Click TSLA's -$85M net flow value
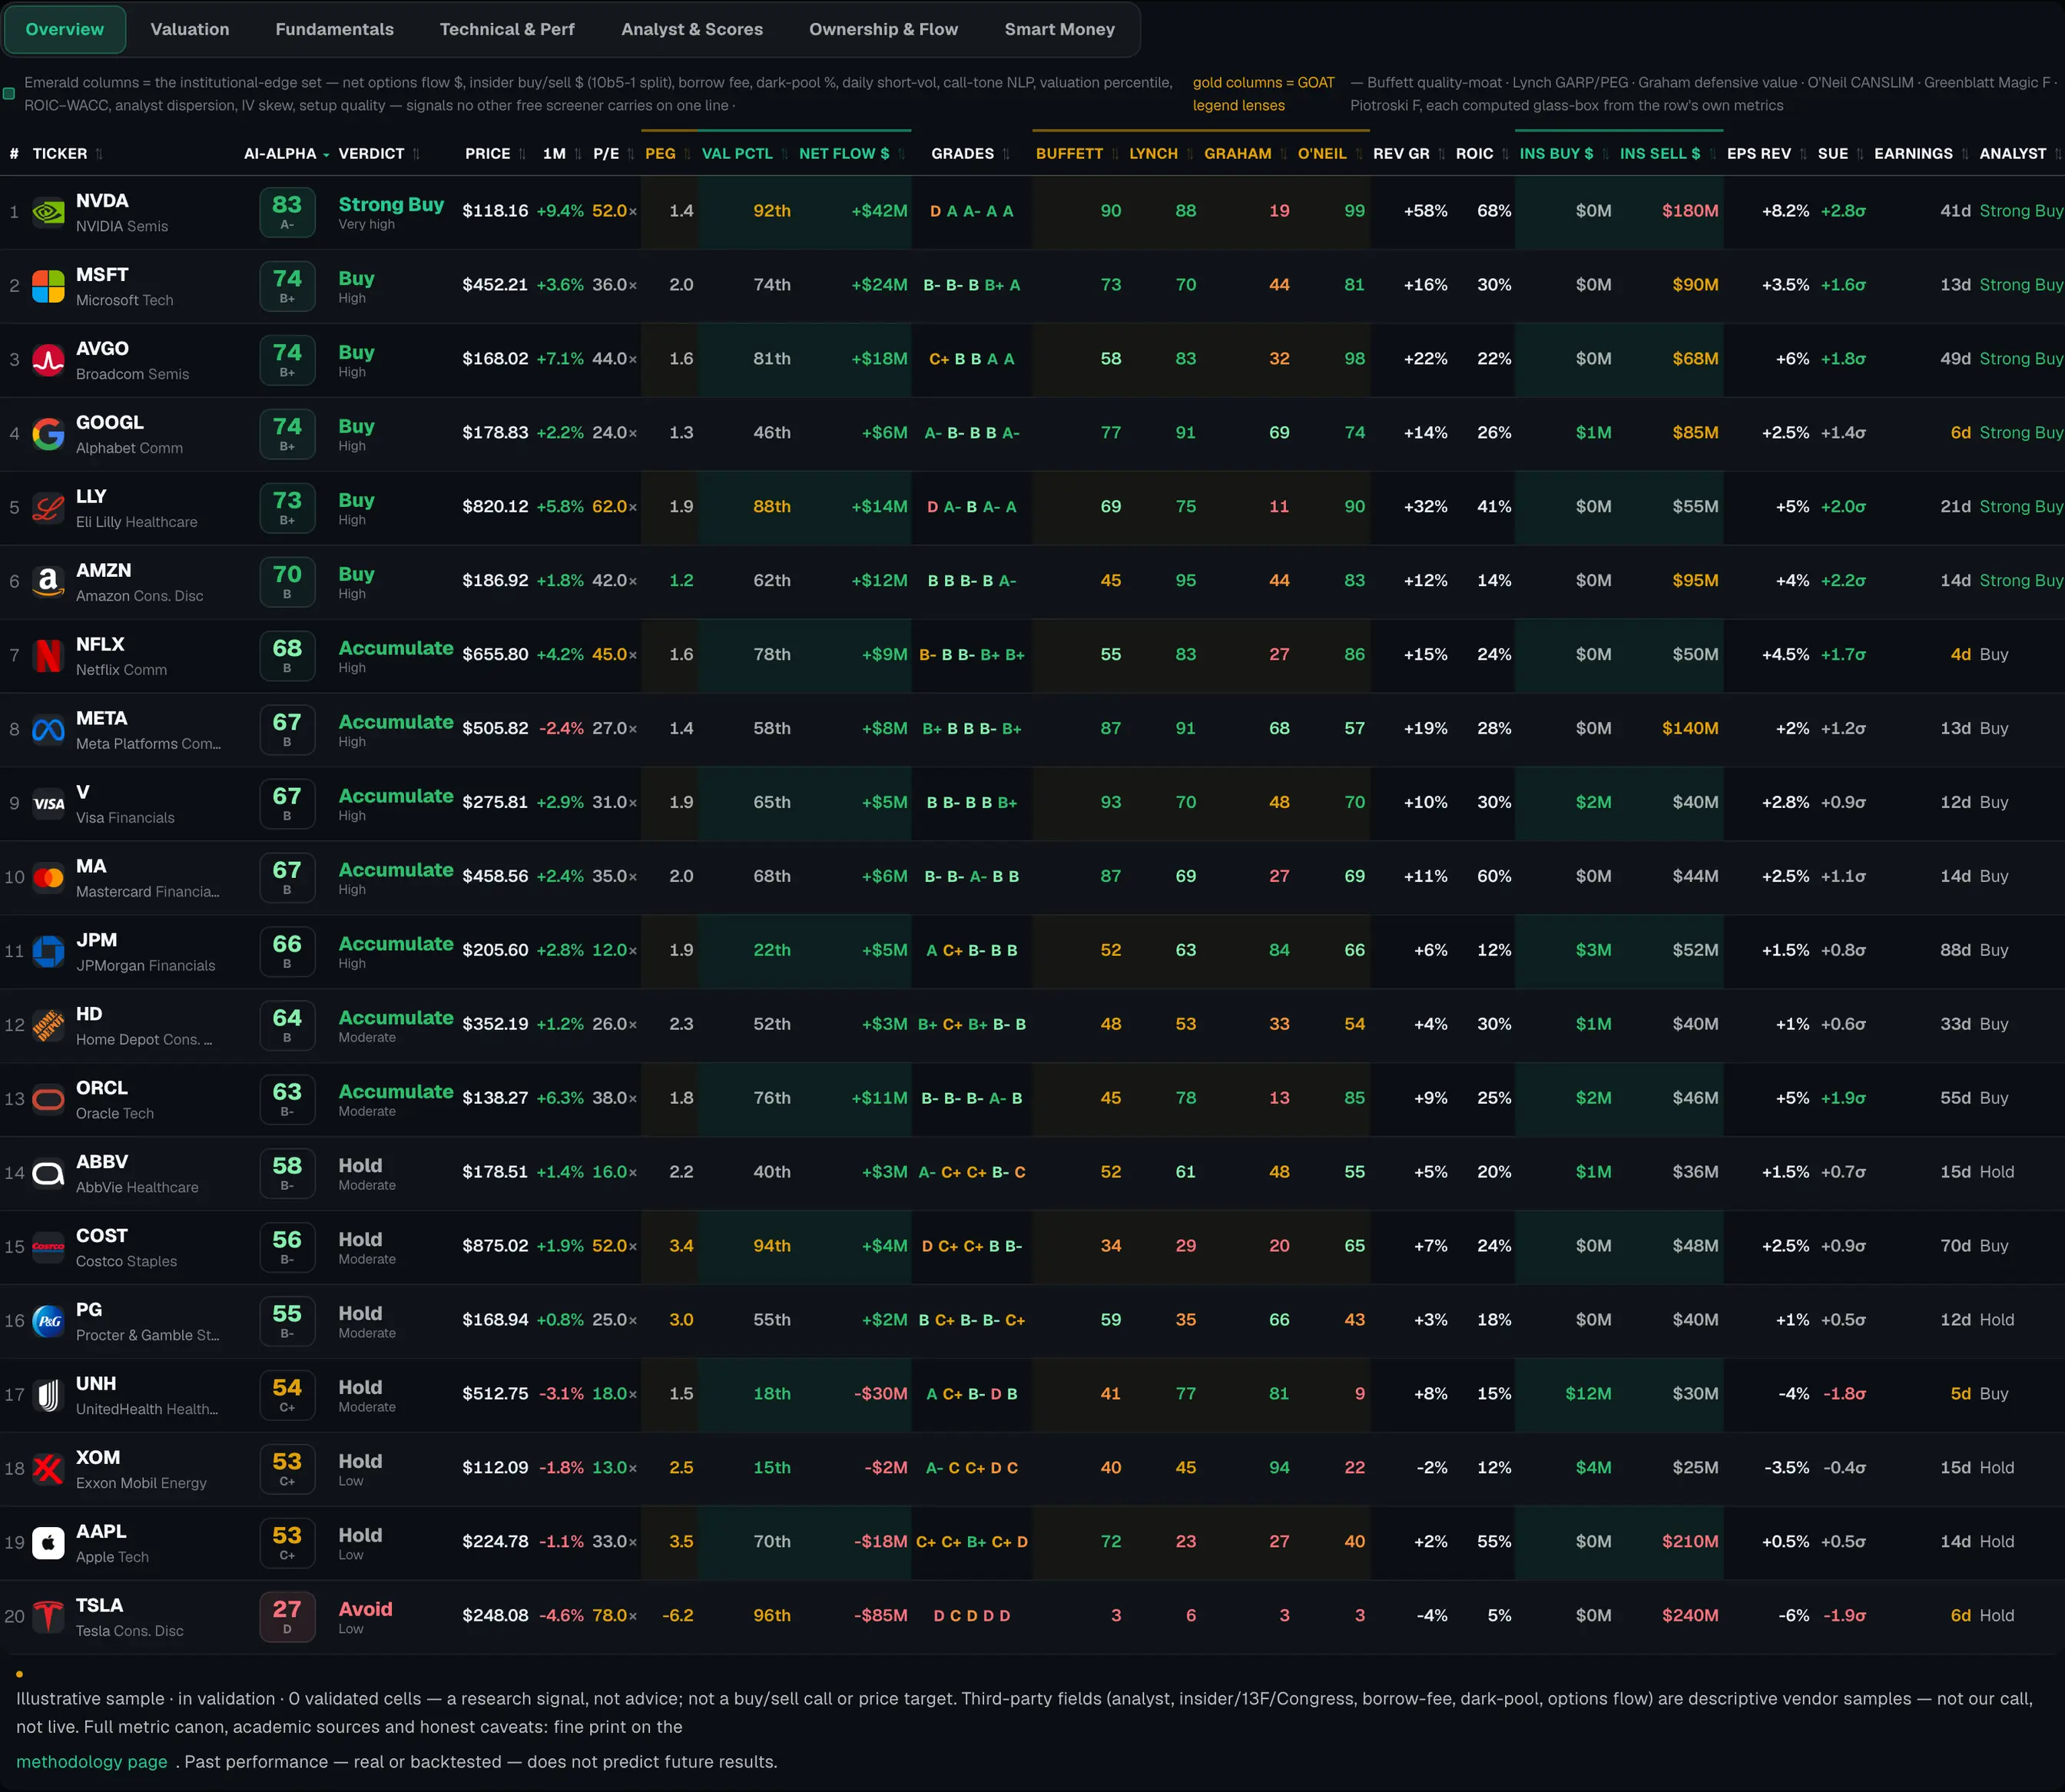The image size is (2065, 1792). click(x=880, y=1616)
